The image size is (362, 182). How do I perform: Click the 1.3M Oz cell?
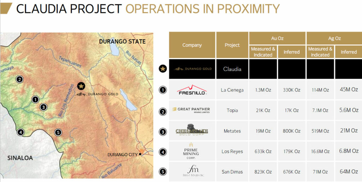click(x=263, y=90)
